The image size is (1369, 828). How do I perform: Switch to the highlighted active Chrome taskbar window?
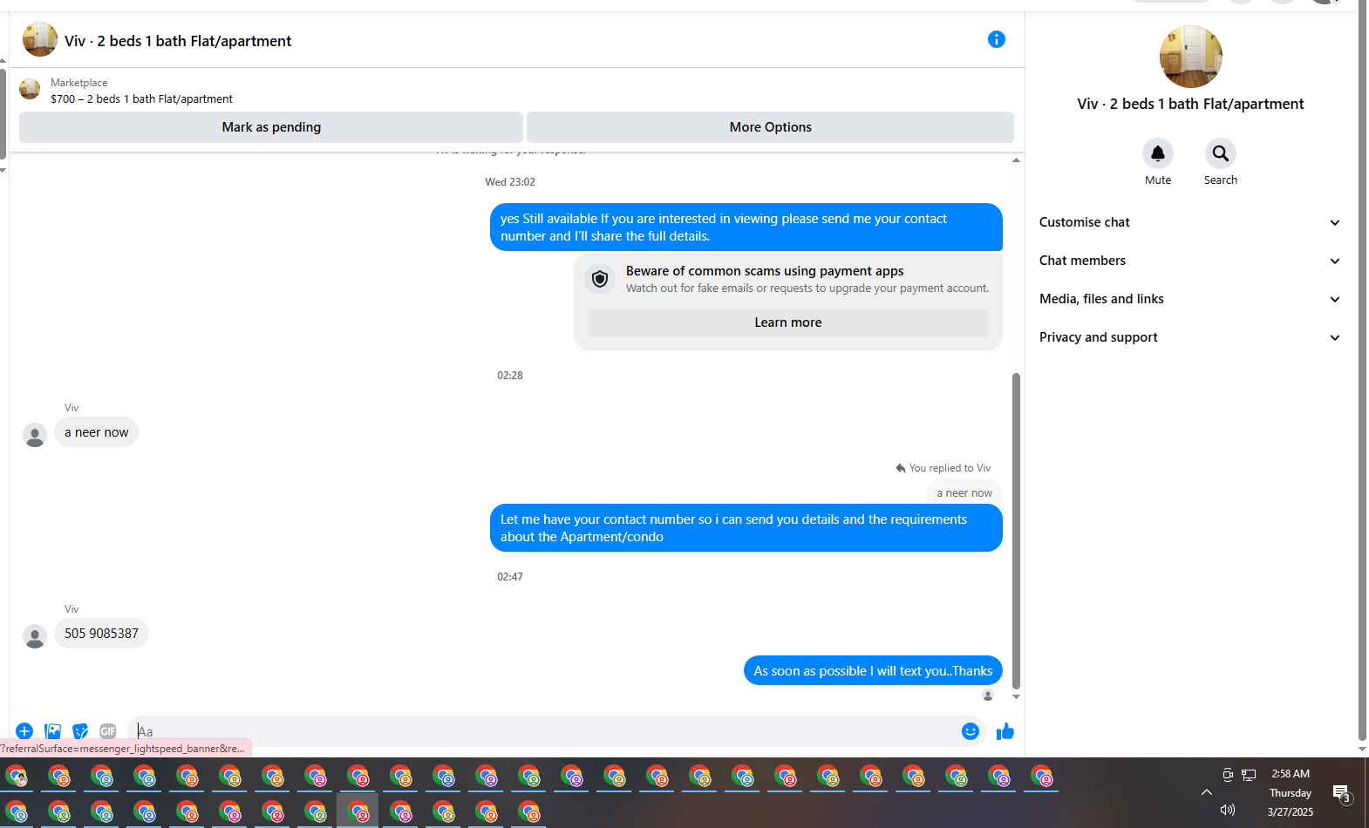[358, 811]
